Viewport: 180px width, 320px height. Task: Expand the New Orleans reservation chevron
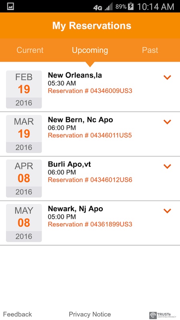click(x=167, y=77)
